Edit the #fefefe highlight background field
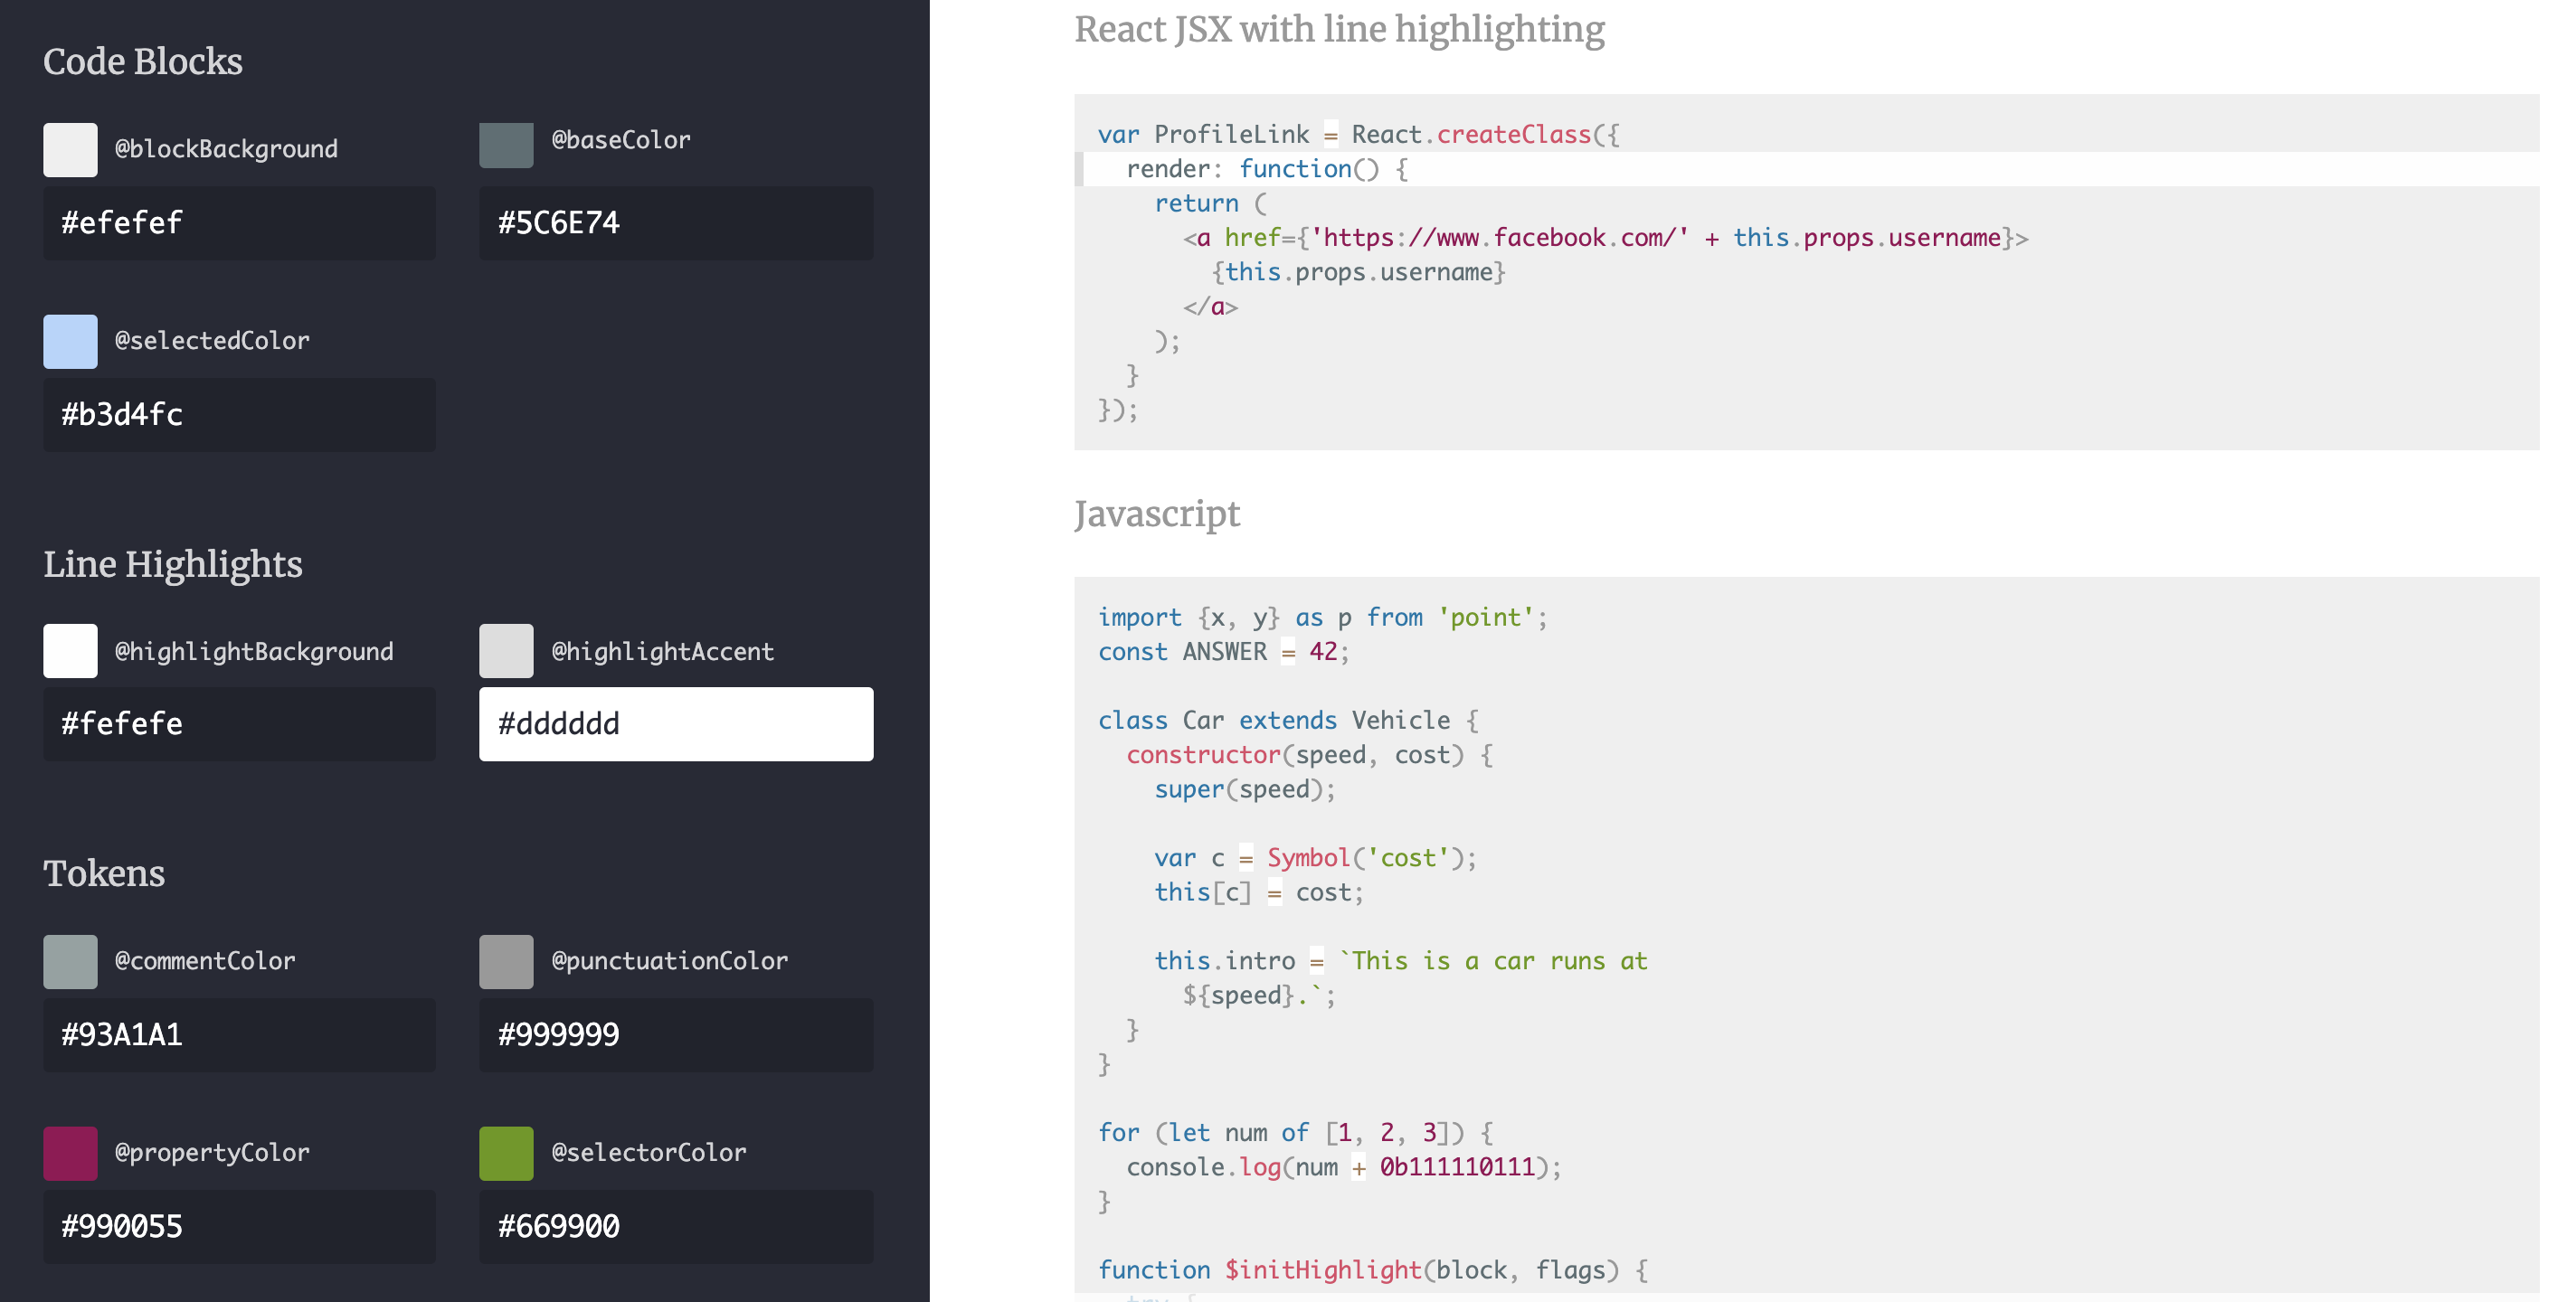 point(239,723)
